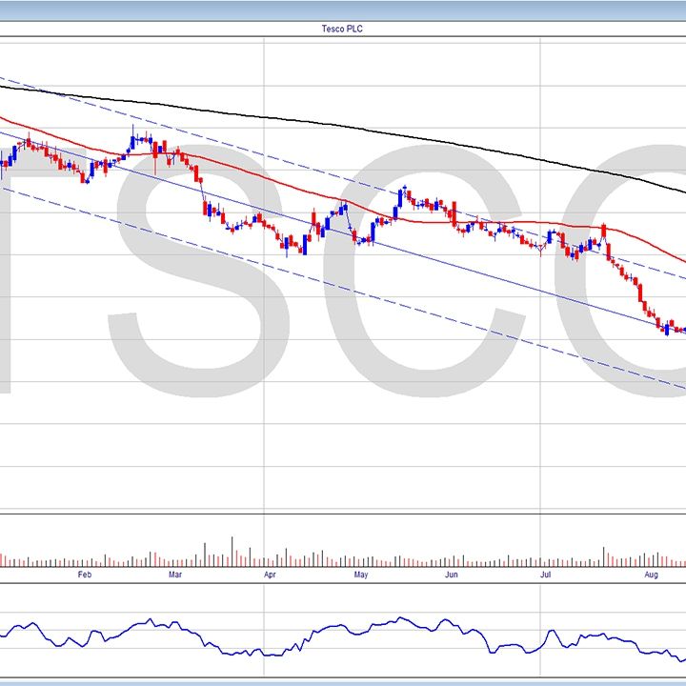Click the Feb label on time axis
The height and width of the screenshot is (686, 686).
[84, 575]
